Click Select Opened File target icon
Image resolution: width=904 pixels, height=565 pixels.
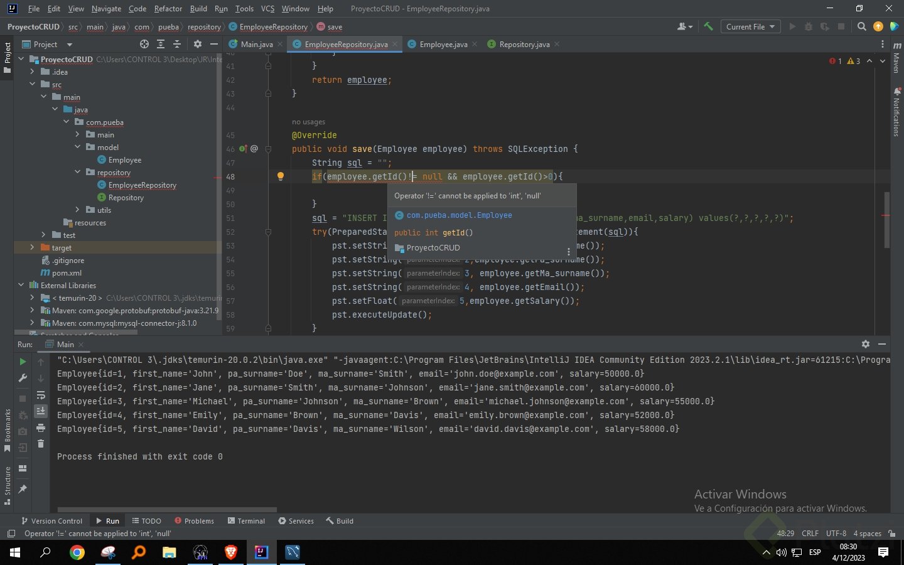coord(144,44)
